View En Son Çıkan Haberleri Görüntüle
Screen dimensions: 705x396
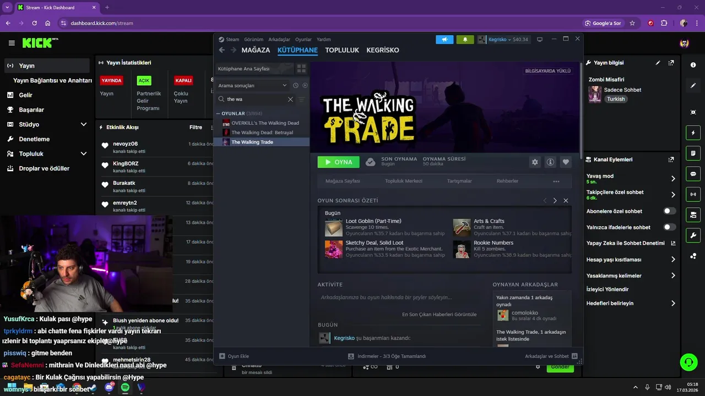[x=439, y=315]
